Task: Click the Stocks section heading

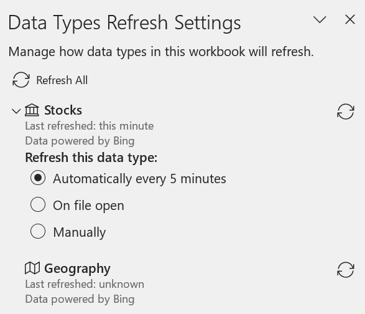Action: (63, 110)
